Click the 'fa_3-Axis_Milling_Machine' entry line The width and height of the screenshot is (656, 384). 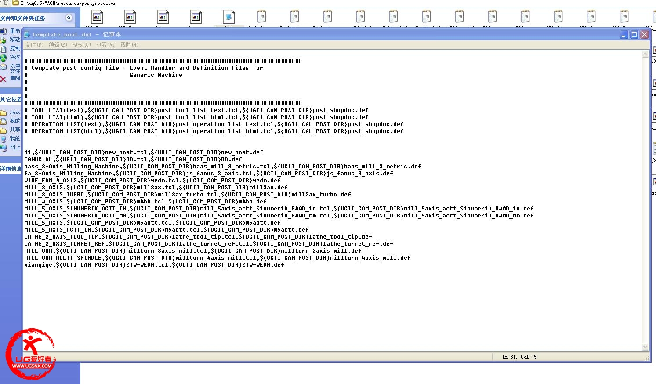[209, 174]
